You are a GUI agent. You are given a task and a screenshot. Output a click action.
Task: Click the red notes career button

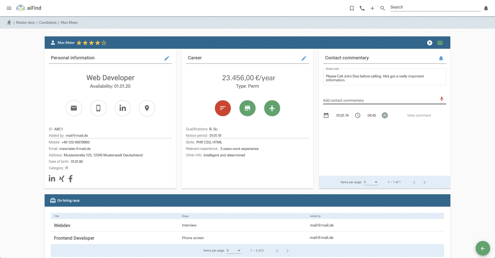point(223,108)
